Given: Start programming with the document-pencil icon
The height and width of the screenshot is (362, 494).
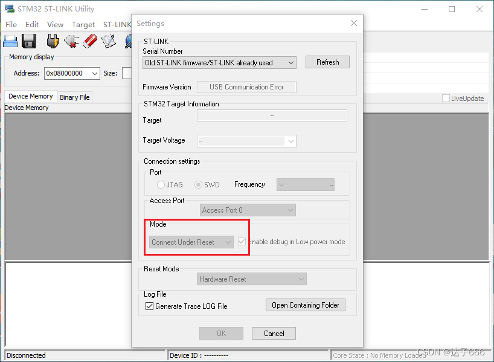Looking at the screenshot, I should click(109, 40).
